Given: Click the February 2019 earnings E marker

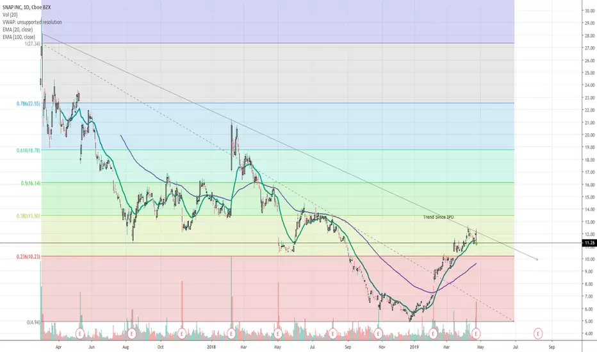Looking at the screenshot, I should point(433,333).
